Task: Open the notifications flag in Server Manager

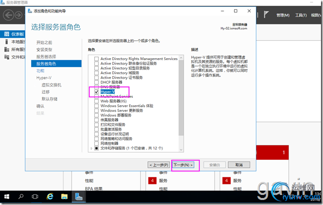Action: pyautogui.click(x=266, y=15)
